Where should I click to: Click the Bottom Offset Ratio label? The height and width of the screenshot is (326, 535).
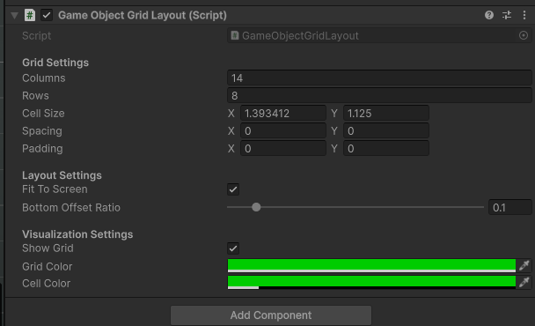point(71,207)
